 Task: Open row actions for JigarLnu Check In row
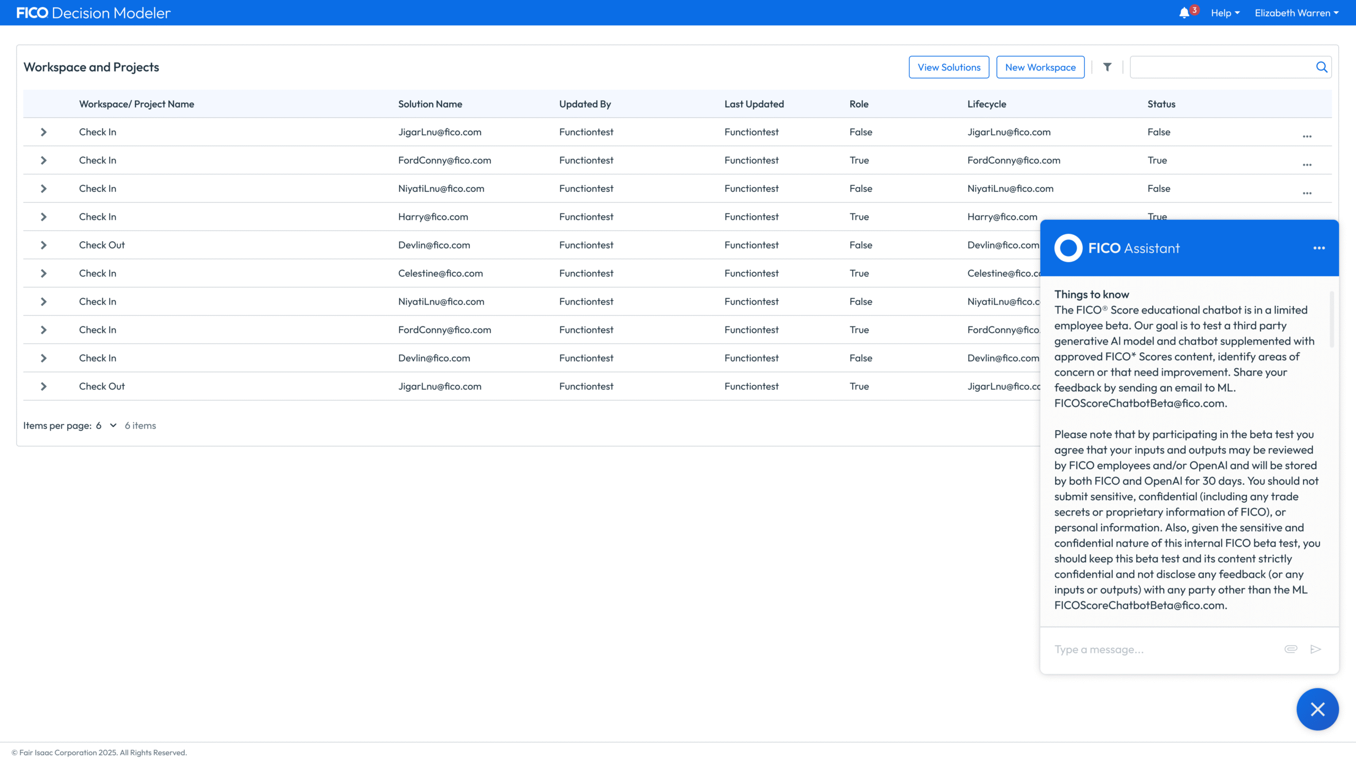(1307, 136)
